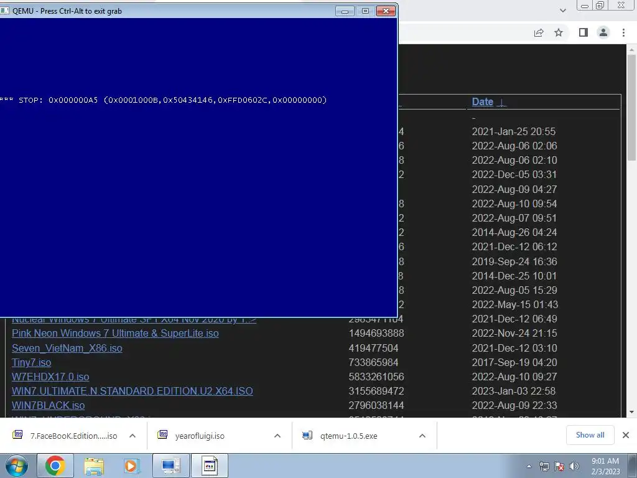Expand options for yearofluigi.iso download
The width and height of the screenshot is (637, 478).
tap(277, 436)
